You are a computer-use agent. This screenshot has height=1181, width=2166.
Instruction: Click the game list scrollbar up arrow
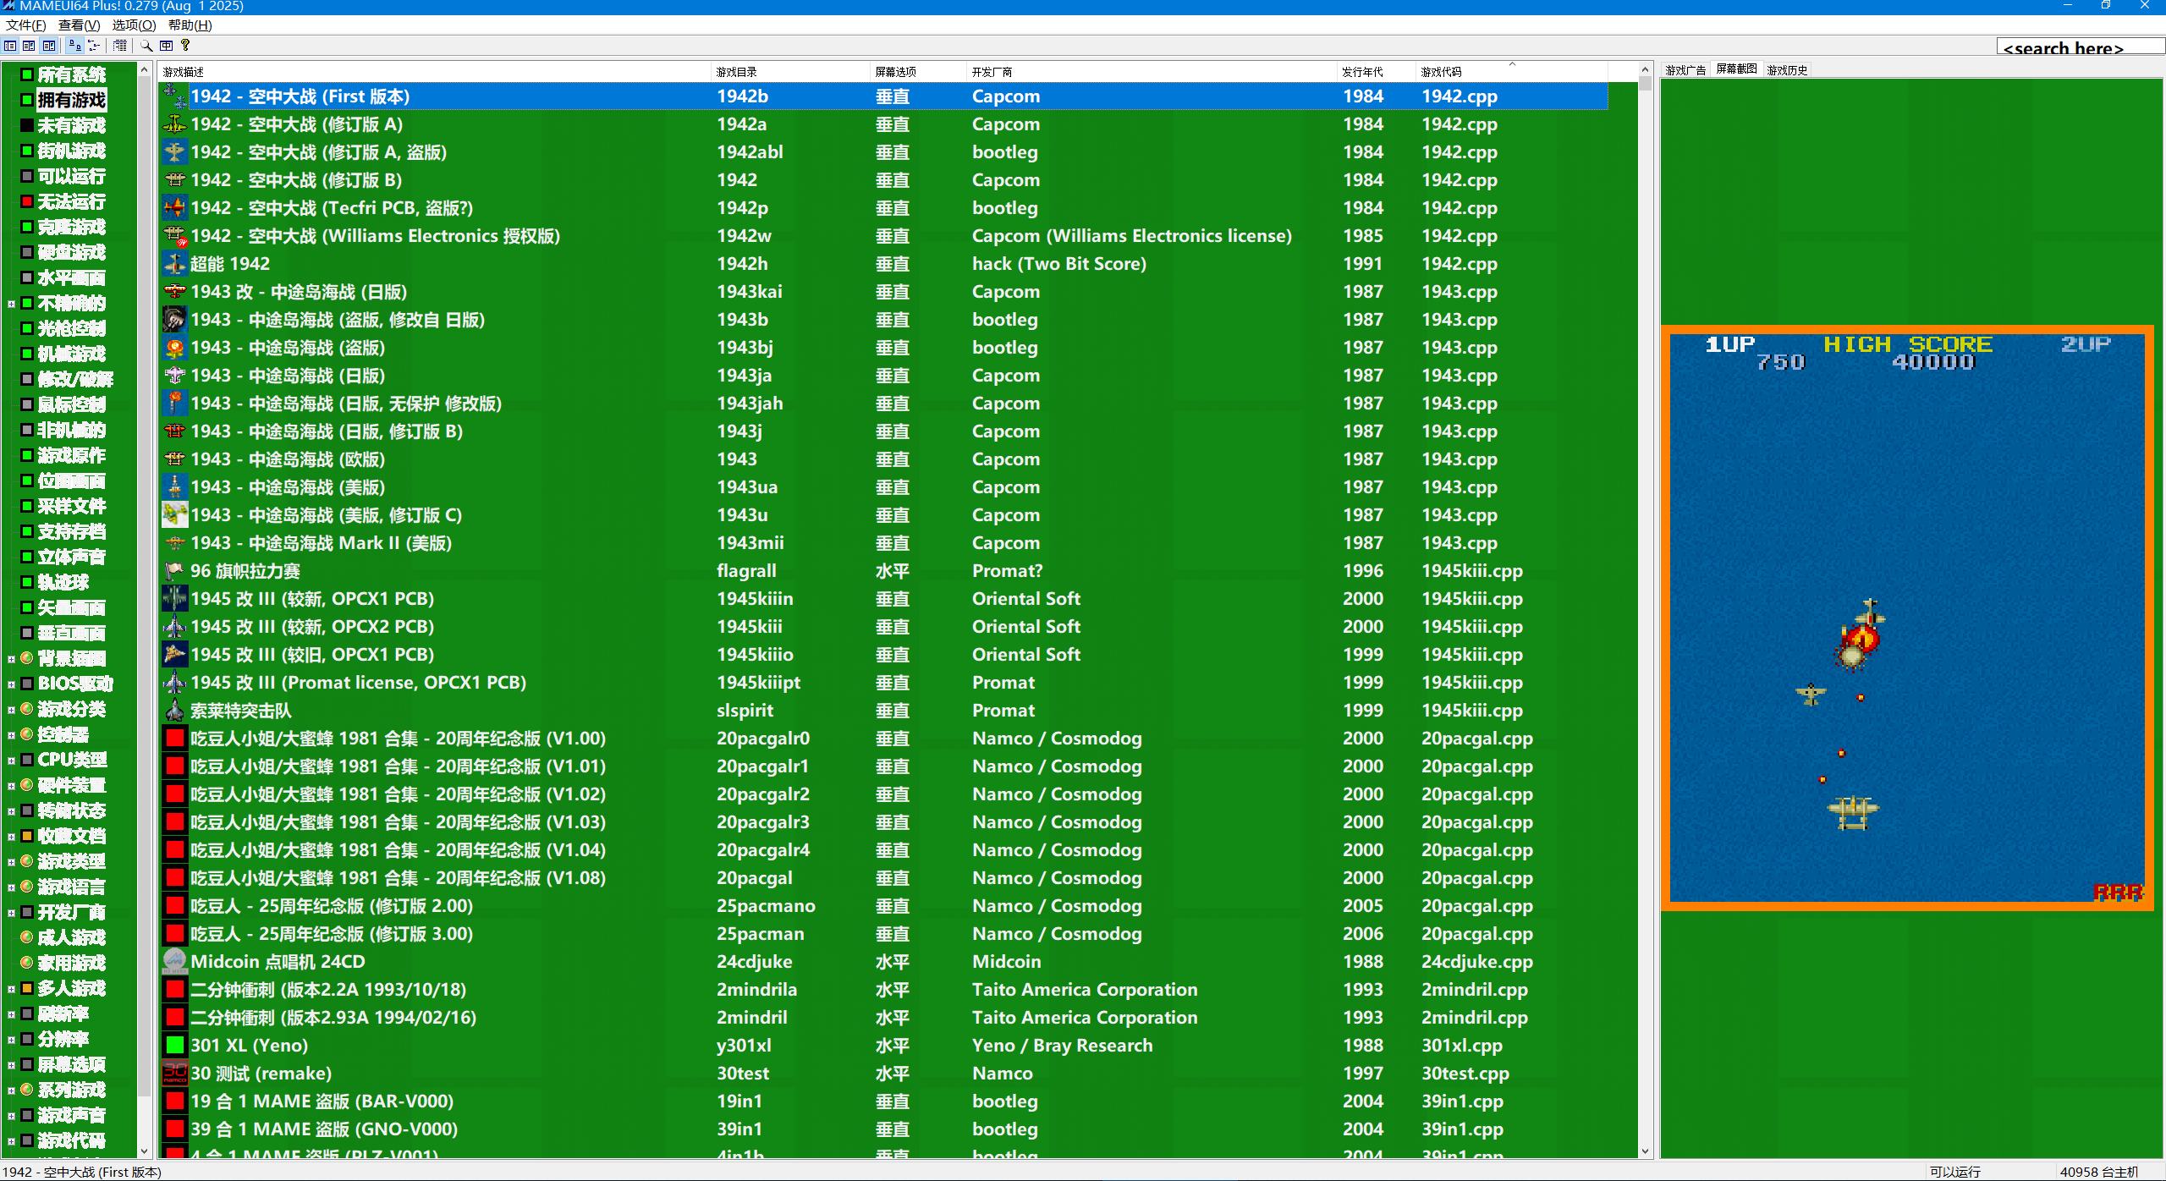click(x=1645, y=69)
